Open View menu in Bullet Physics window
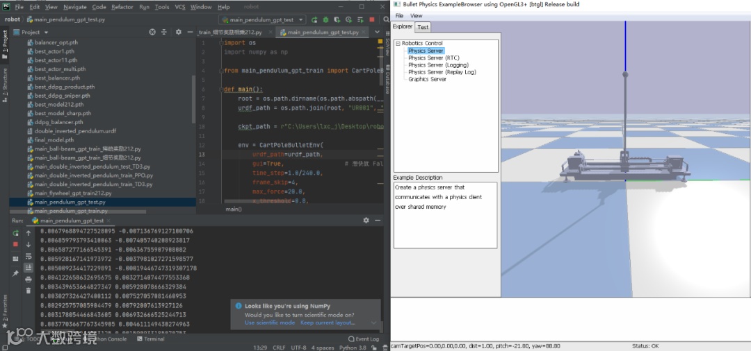 coord(417,16)
